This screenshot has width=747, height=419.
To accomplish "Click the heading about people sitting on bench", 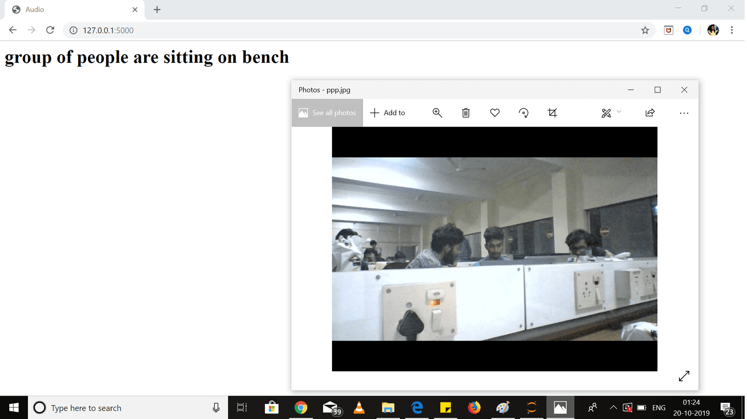I will 147,57.
